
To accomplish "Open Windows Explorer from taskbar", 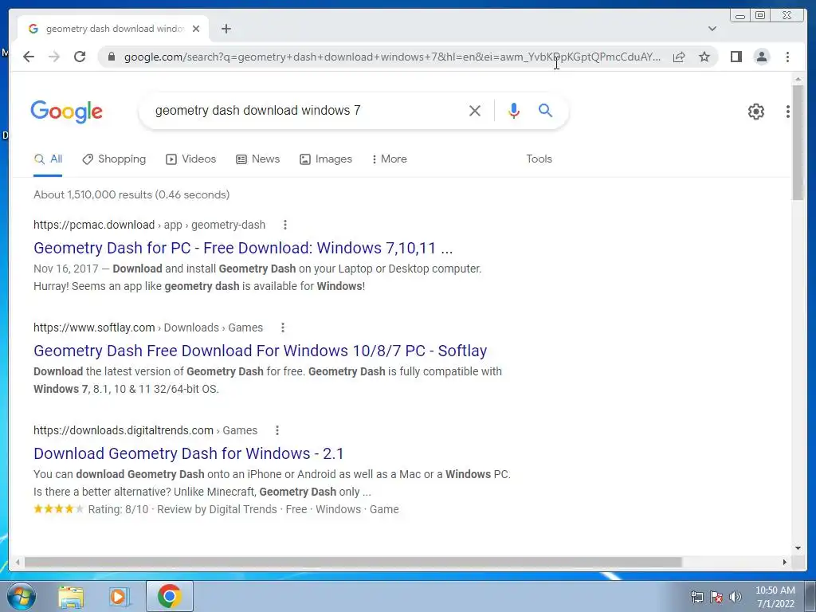I will tap(71, 596).
